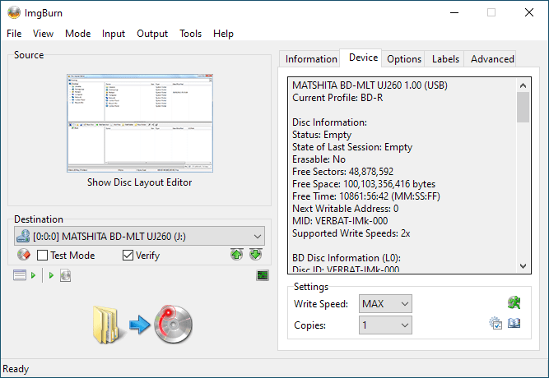Screen dimensions: 549x378
Task: Click the green up arrow eject tray icon
Action: pos(237,255)
